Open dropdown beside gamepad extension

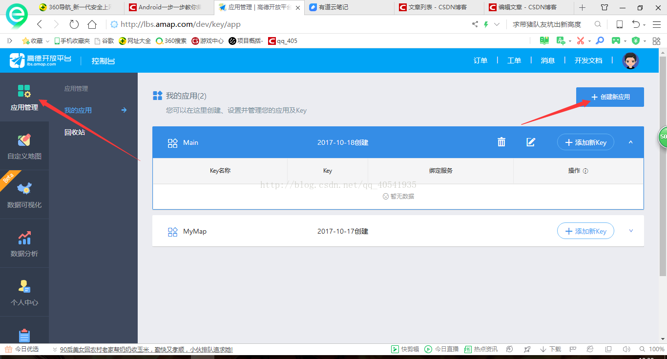click(625, 41)
